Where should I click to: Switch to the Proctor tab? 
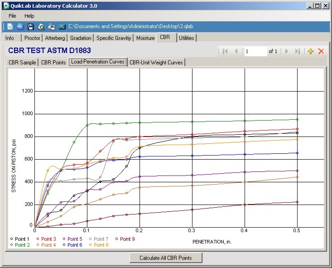32,38
